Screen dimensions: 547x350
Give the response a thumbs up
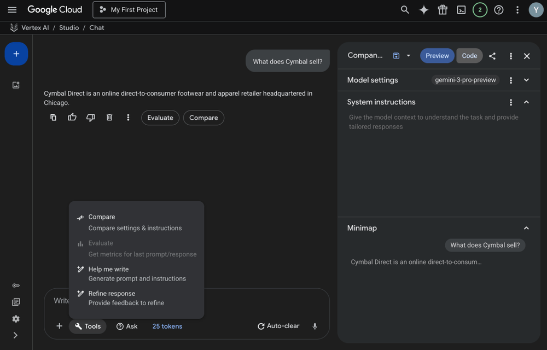pos(72,118)
